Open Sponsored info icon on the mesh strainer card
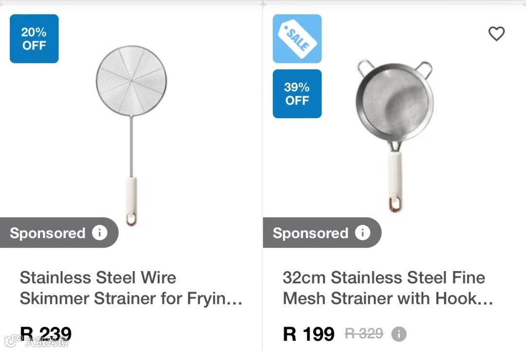This screenshot has width=526, height=351. point(362,233)
